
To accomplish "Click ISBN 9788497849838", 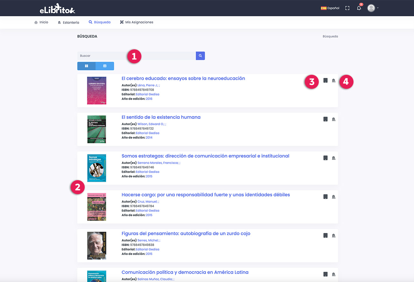I will 142,245.
